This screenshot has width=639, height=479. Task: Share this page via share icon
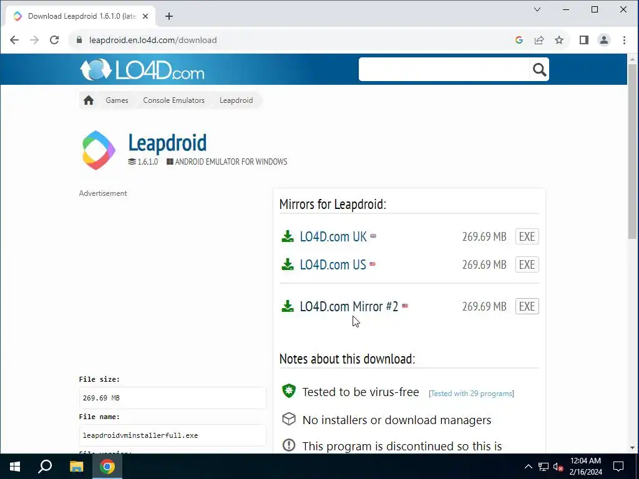point(539,40)
